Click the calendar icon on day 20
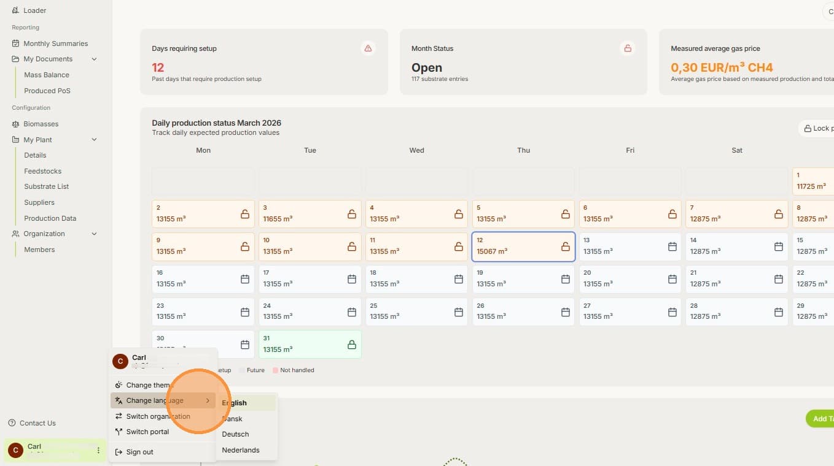 (x=672, y=279)
